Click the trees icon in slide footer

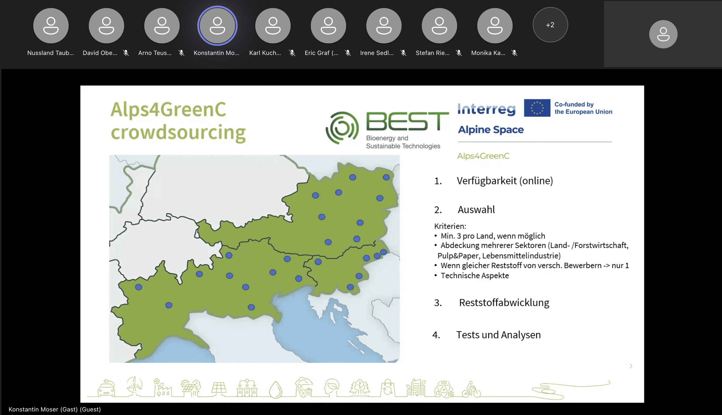[359, 388]
